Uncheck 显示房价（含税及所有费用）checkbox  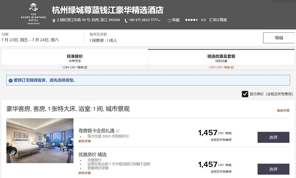(x=245, y=94)
